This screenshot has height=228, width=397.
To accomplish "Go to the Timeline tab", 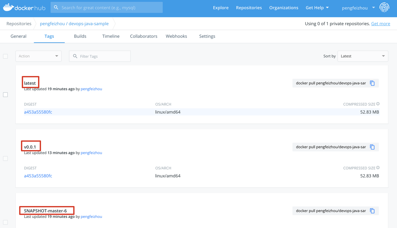I will click(111, 36).
